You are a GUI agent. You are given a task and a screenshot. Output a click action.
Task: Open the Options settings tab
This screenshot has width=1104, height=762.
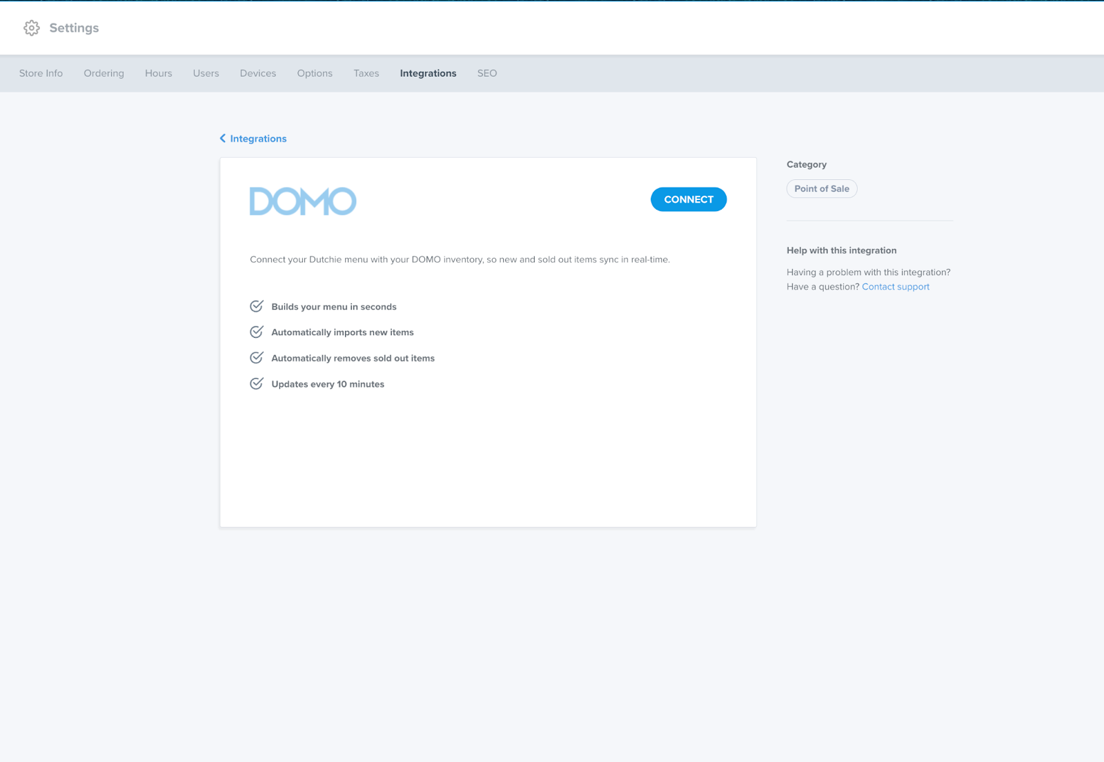pos(314,73)
